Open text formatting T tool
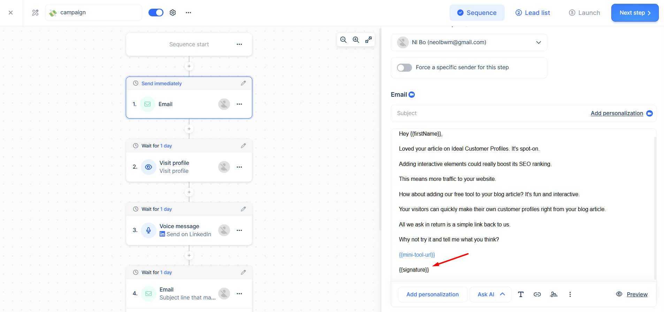This screenshot has height=312, width=664. tap(521, 294)
